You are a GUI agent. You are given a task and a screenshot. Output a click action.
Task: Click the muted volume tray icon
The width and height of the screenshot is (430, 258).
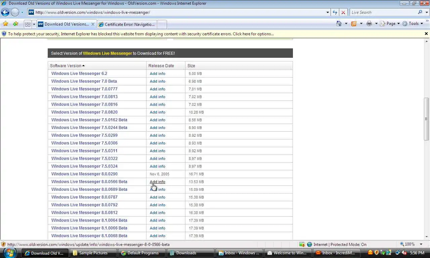pyautogui.click(x=404, y=253)
